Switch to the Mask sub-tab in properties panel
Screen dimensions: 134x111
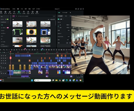pyautogui.click(x=66, y=16)
